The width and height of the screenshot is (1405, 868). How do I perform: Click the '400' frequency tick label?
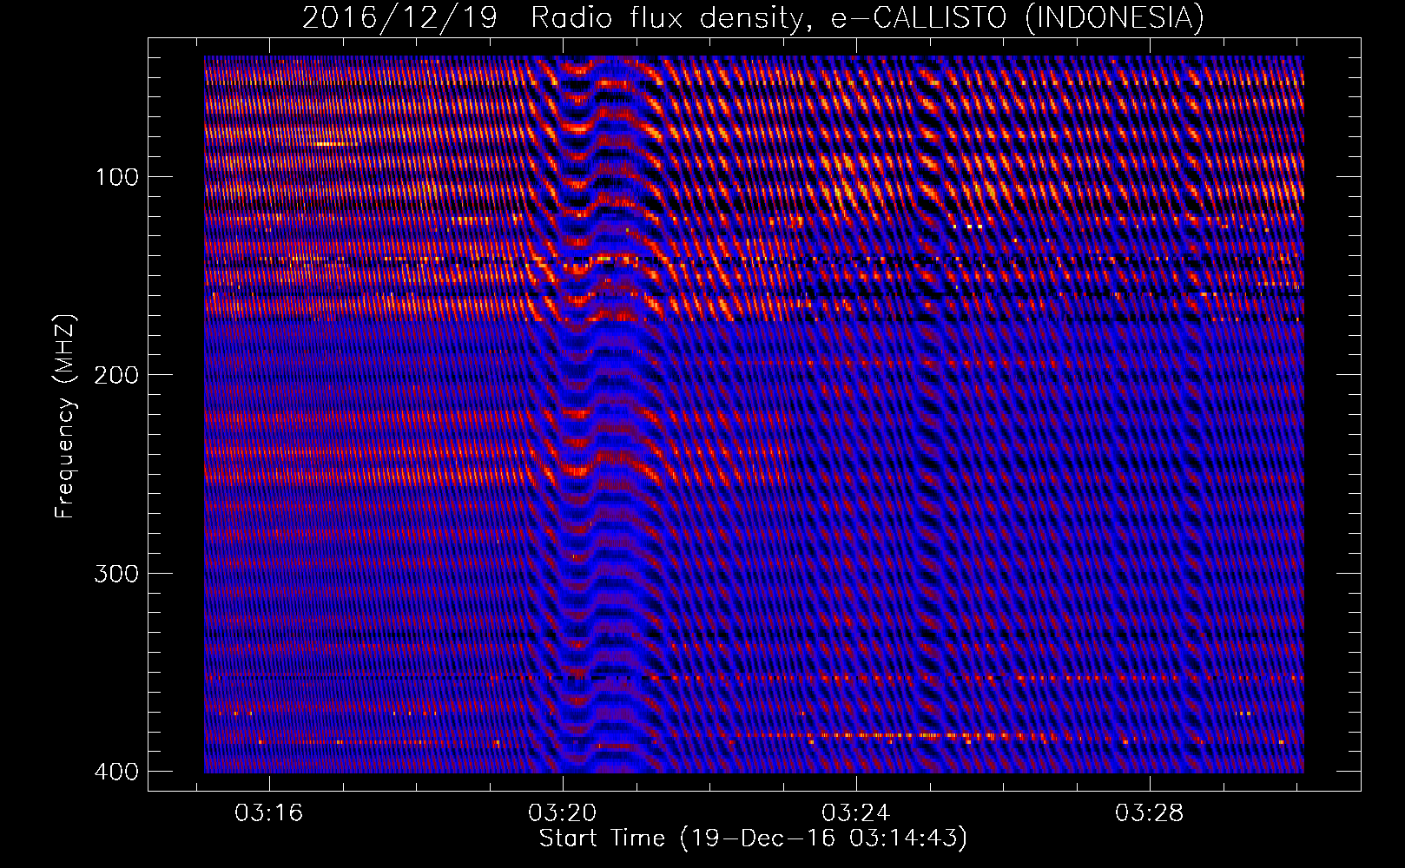point(116,772)
